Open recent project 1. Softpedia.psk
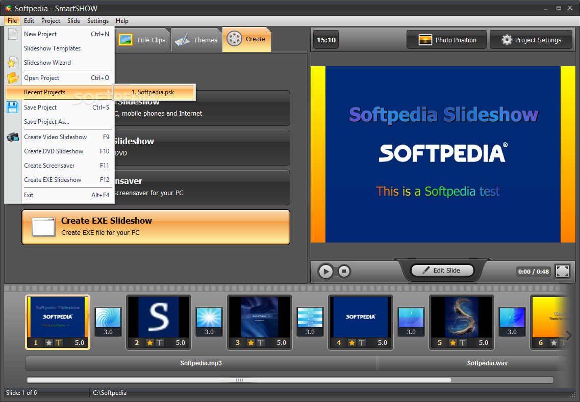580x402 pixels. coord(153,92)
